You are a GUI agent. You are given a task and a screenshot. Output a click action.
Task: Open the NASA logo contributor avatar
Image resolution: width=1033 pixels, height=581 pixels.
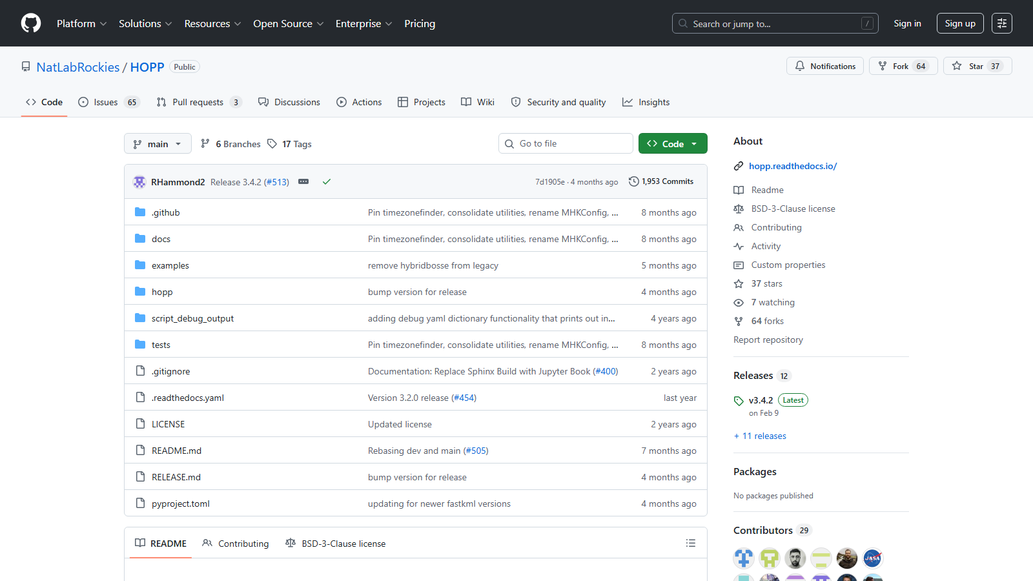coord(873,558)
